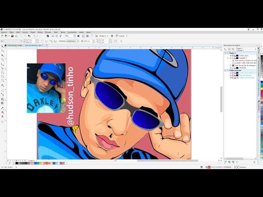Viewport: 263px width, 197px height.
Task: Delete with the Object Manager trash icon
Action: (254, 162)
